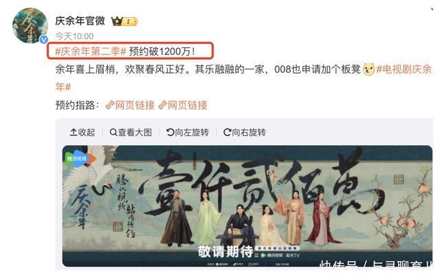Image resolution: width=440 pixels, height=277 pixels.
Task: Collapse the image with 收起
Action: pos(82,132)
